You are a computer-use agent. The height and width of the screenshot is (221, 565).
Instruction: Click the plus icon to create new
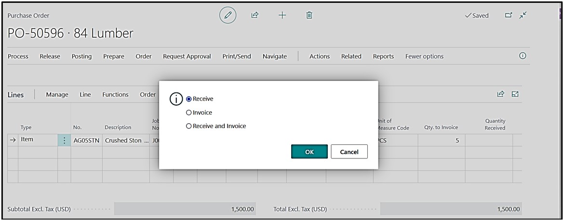[x=282, y=16]
